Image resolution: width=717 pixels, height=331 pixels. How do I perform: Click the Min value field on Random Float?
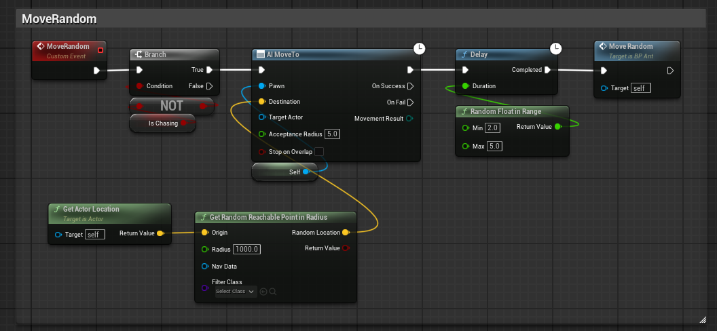(493, 128)
